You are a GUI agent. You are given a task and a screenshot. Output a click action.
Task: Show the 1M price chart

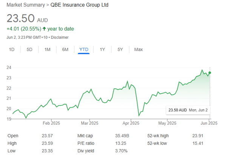[x=47, y=50]
